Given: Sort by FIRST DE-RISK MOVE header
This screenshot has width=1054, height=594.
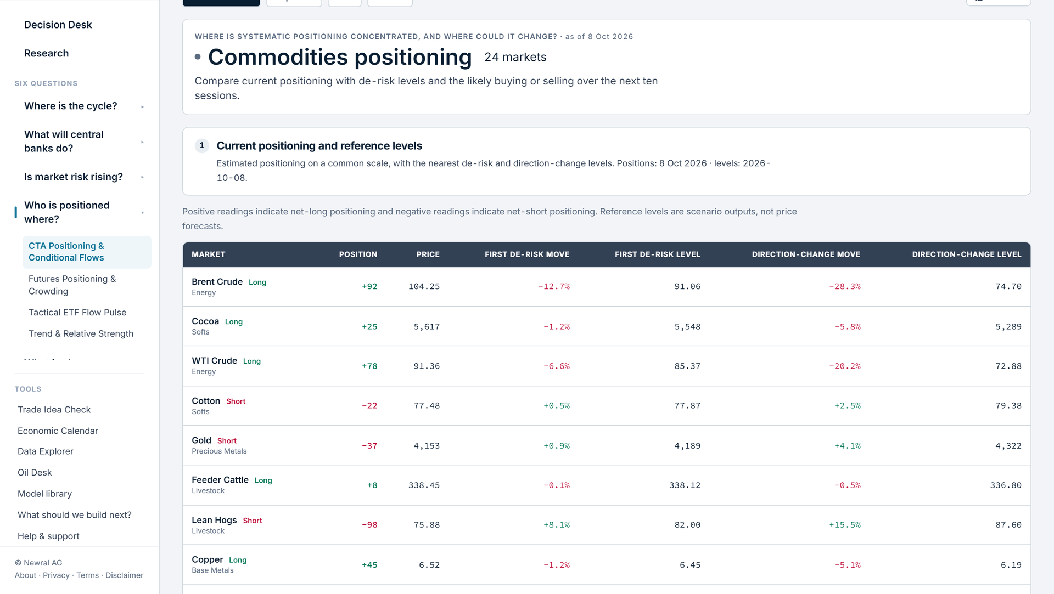Looking at the screenshot, I should click(527, 254).
